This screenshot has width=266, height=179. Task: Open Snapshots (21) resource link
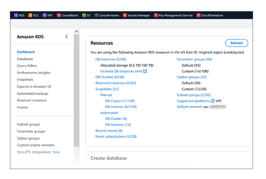coord(107,89)
